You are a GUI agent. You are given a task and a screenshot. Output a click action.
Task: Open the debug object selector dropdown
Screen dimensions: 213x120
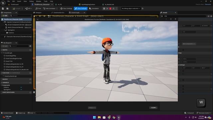[x=131, y=9]
